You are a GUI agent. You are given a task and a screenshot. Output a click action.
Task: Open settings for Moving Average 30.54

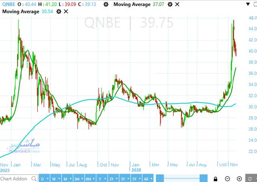59,11
